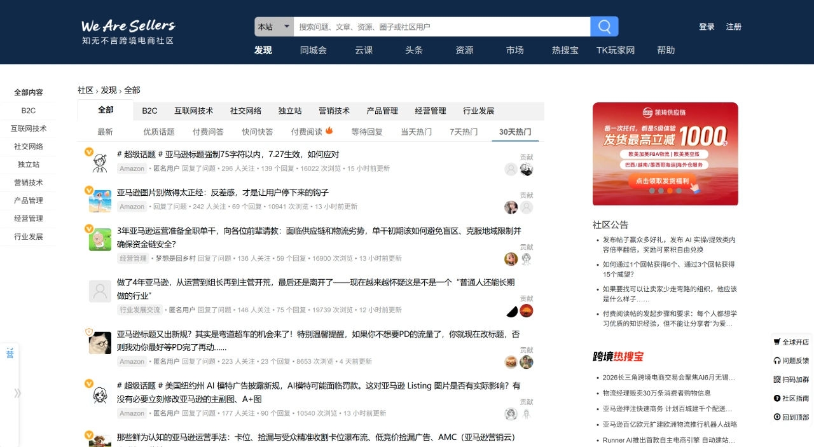Click 行业发展 in the left sidebar

tap(29, 237)
